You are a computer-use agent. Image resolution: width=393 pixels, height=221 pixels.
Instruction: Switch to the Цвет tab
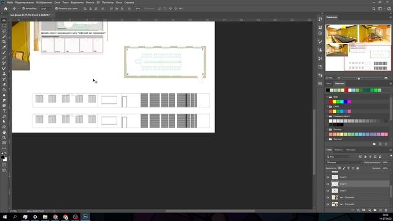tap(329, 83)
